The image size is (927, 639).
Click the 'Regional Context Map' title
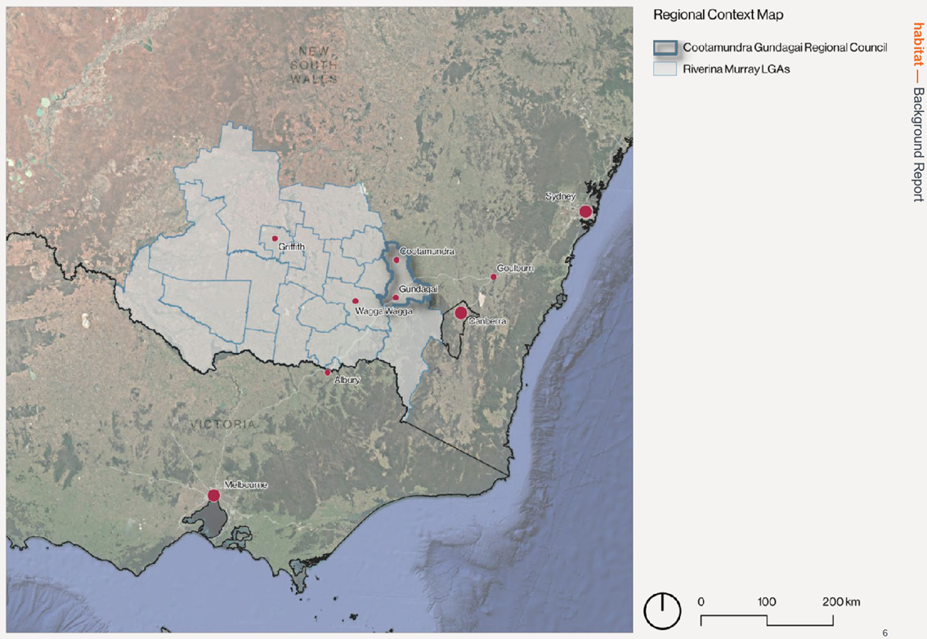[x=719, y=16]
